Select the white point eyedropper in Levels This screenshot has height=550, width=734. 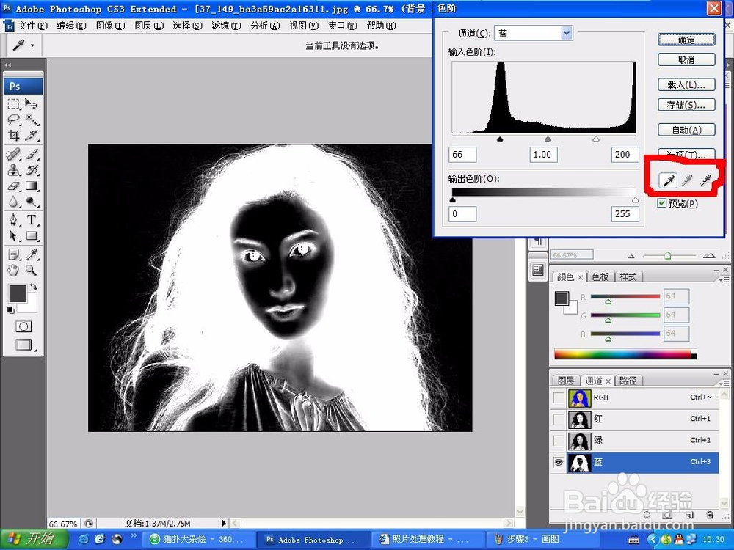[x=705, y=179]
